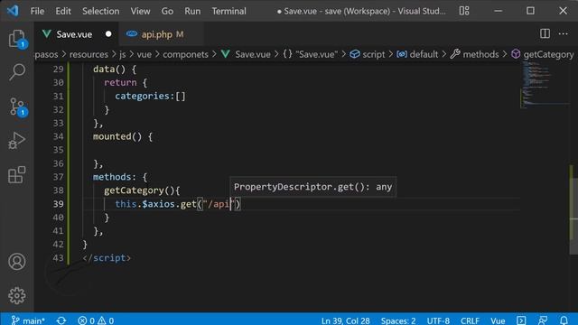Switch to the api.php tab
Image resolution: width=578 pixels, height=325 pixels.
(161, 34)
